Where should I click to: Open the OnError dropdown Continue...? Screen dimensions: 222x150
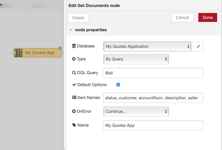point(136,112)
